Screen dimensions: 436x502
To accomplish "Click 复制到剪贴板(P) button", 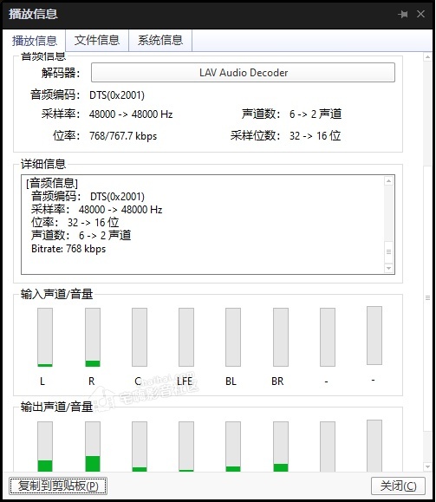I will 58,486.
